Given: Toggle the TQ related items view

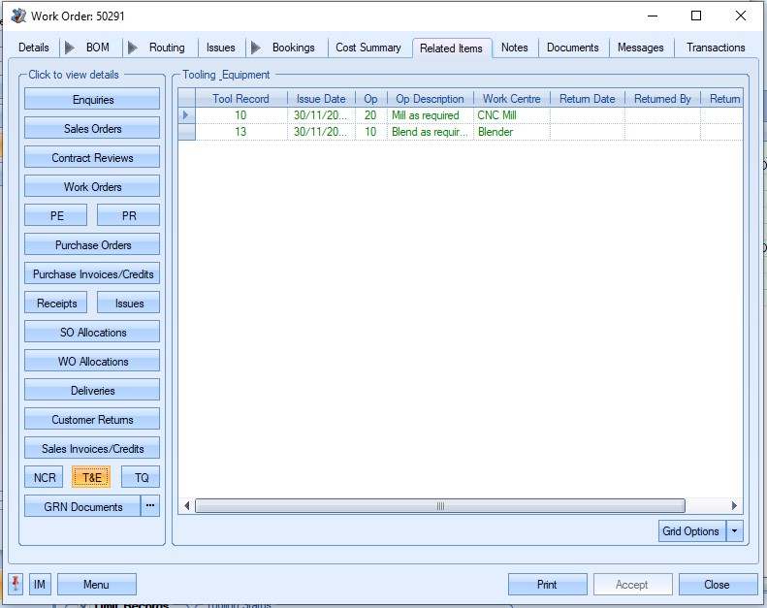Looking at the screenshot, I should pos(141,477).
